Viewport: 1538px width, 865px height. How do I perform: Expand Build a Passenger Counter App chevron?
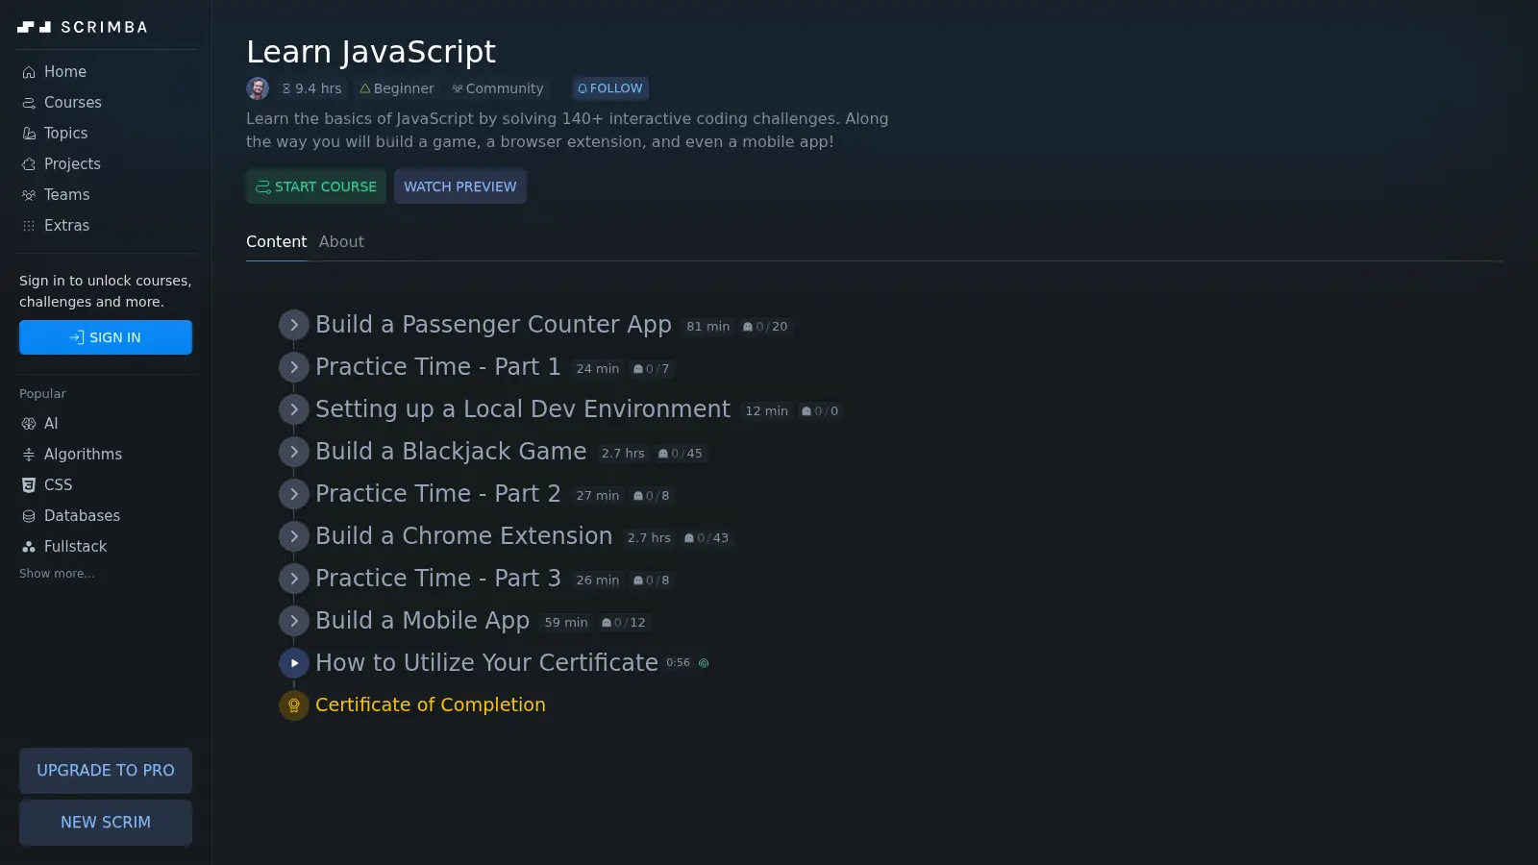click(x=294, y=325)
